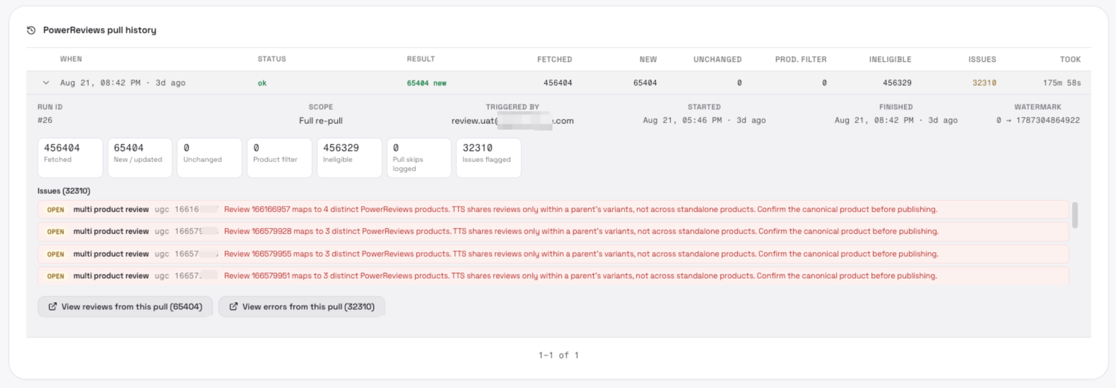Click the STATUS column header

pos(272,59)
